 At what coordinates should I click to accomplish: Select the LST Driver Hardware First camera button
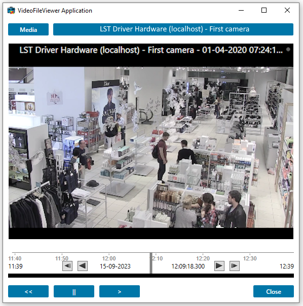pyautogui.click(x=173, y=29)
